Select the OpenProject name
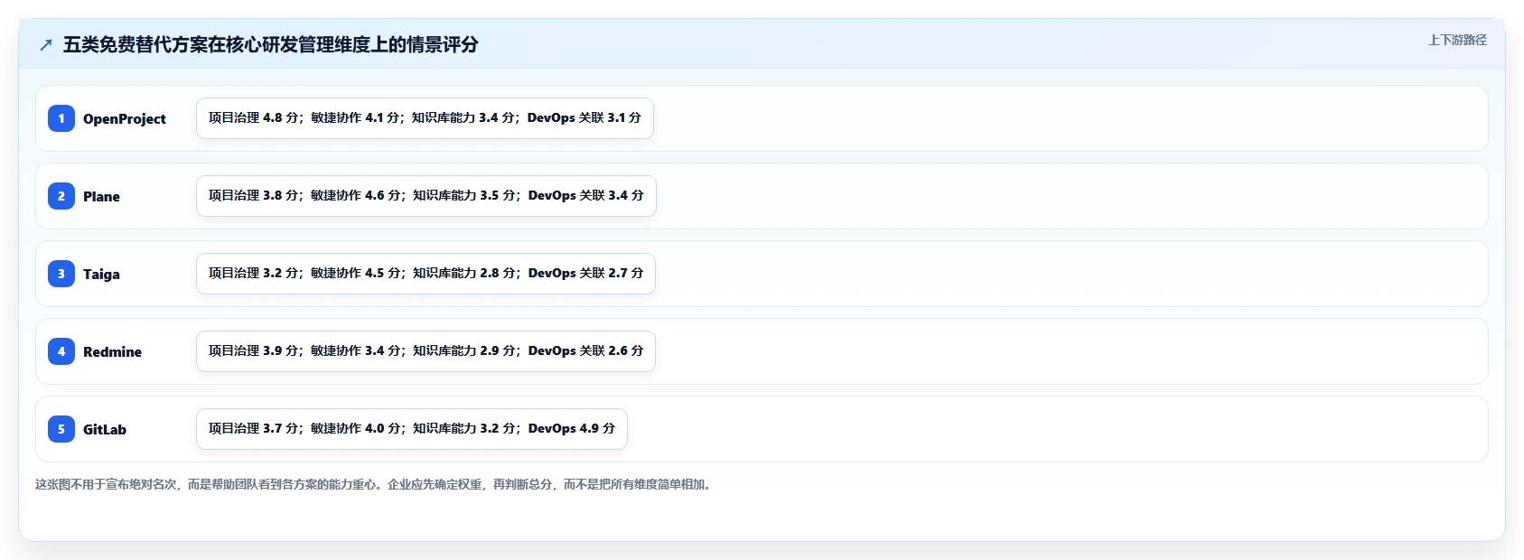The image size is (1524, 560). click(x=125, y=118)
